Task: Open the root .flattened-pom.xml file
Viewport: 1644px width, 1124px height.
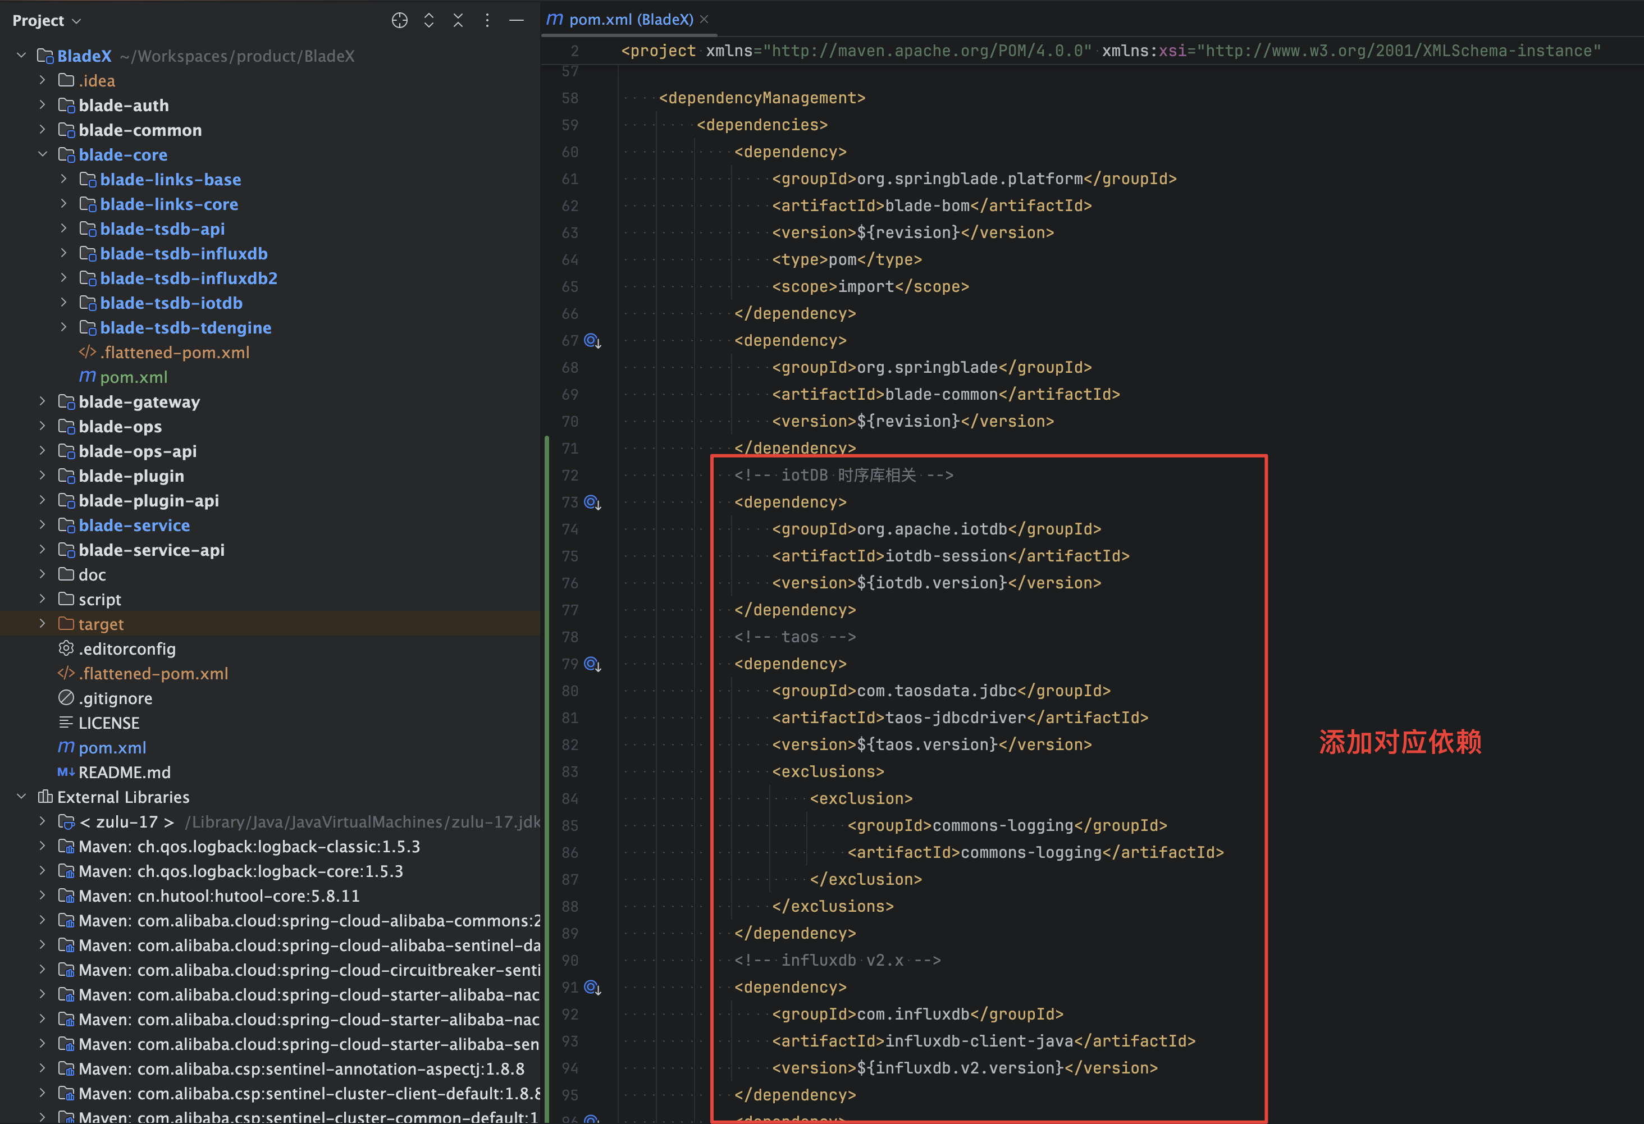Action: tap(153, 673)
